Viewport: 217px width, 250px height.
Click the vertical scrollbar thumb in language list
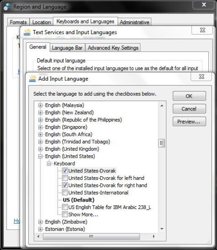click(x=161, y=143)
